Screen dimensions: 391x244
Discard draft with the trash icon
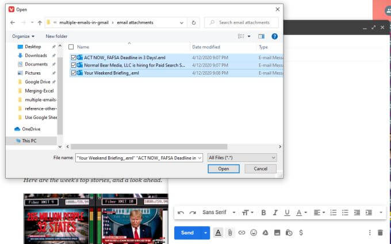pyautogui.click(x=379, y=233)
